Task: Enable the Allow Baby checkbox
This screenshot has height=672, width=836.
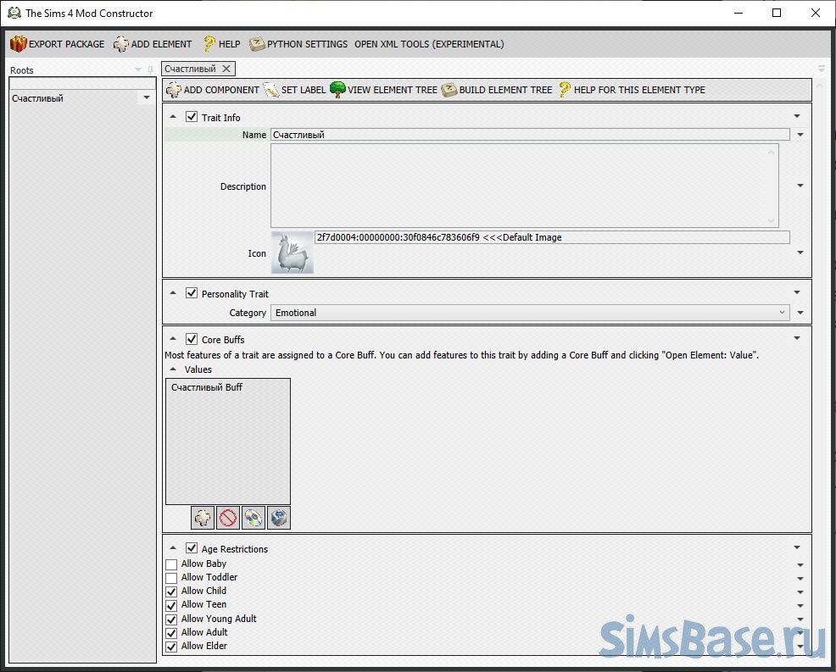Action: [x=171, y=564]
